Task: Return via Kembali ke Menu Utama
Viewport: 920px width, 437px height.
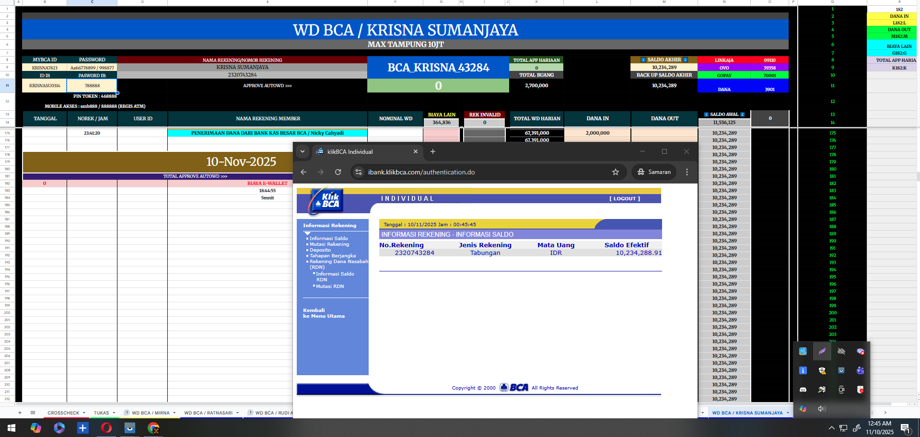Action: (x=324, y=313)
